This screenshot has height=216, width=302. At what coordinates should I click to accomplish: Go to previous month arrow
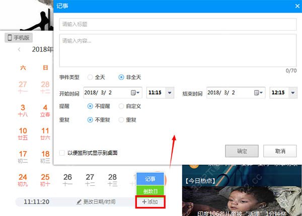[x=19, y=50]
